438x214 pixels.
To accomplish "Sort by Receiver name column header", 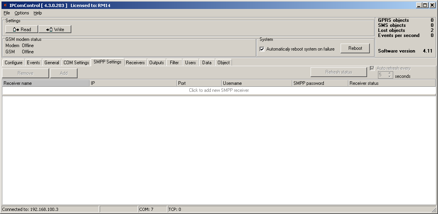I will coord(46,83).
